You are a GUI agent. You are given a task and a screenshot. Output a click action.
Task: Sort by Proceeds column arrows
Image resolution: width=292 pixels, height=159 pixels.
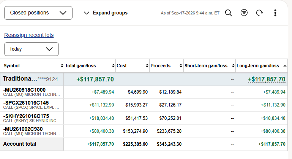(x=181, y=66)
